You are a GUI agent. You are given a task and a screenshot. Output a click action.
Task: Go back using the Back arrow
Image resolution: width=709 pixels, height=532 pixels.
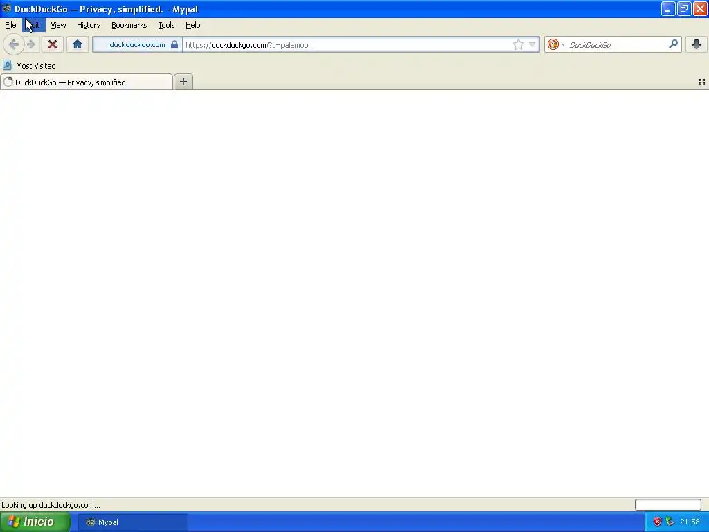tap(14, 44)
